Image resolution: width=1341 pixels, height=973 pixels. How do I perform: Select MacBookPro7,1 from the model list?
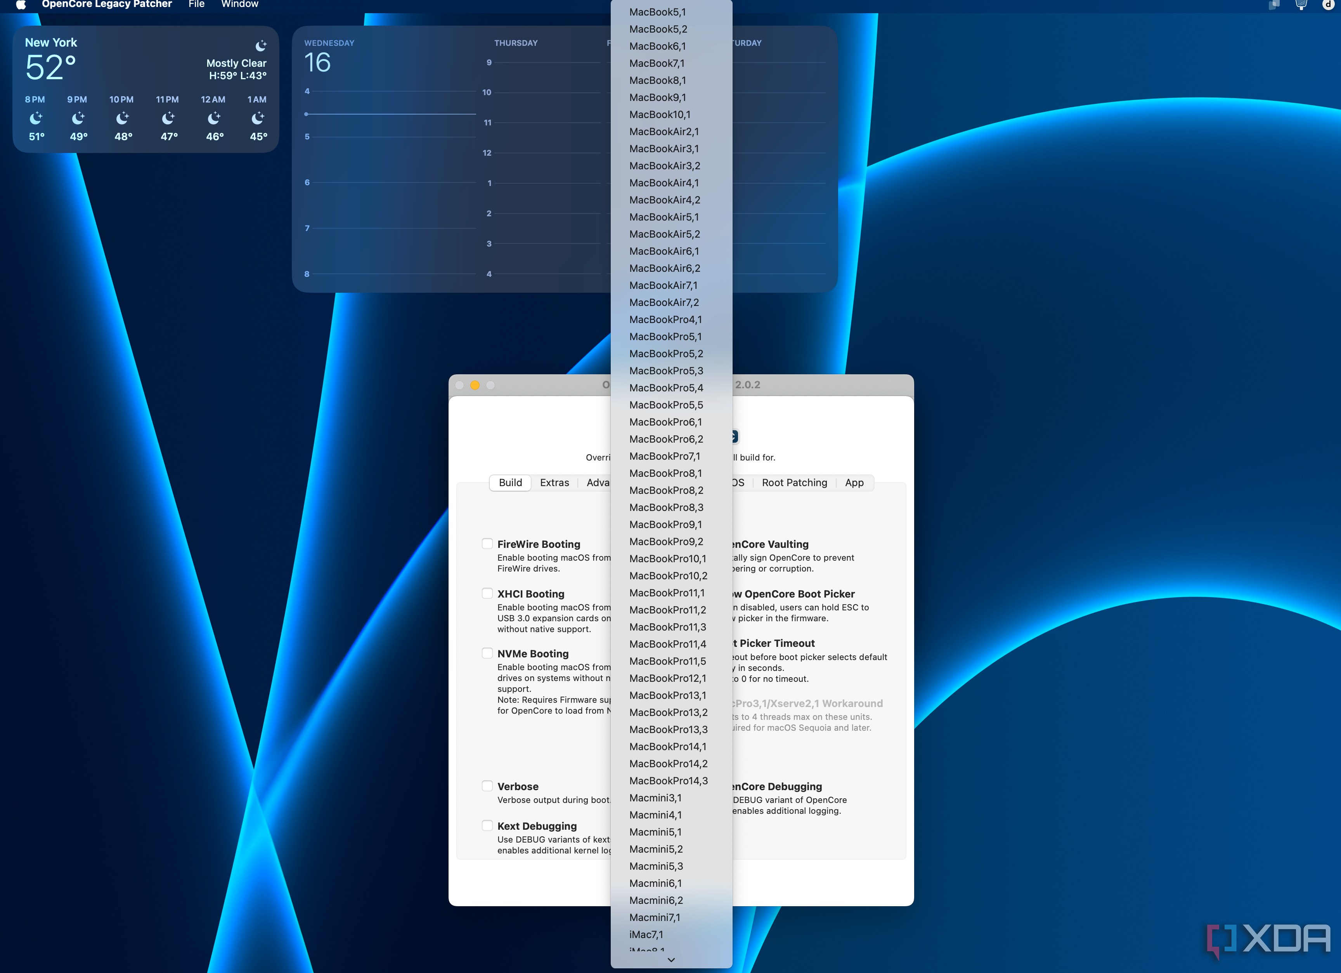click(x=671, y=456)
